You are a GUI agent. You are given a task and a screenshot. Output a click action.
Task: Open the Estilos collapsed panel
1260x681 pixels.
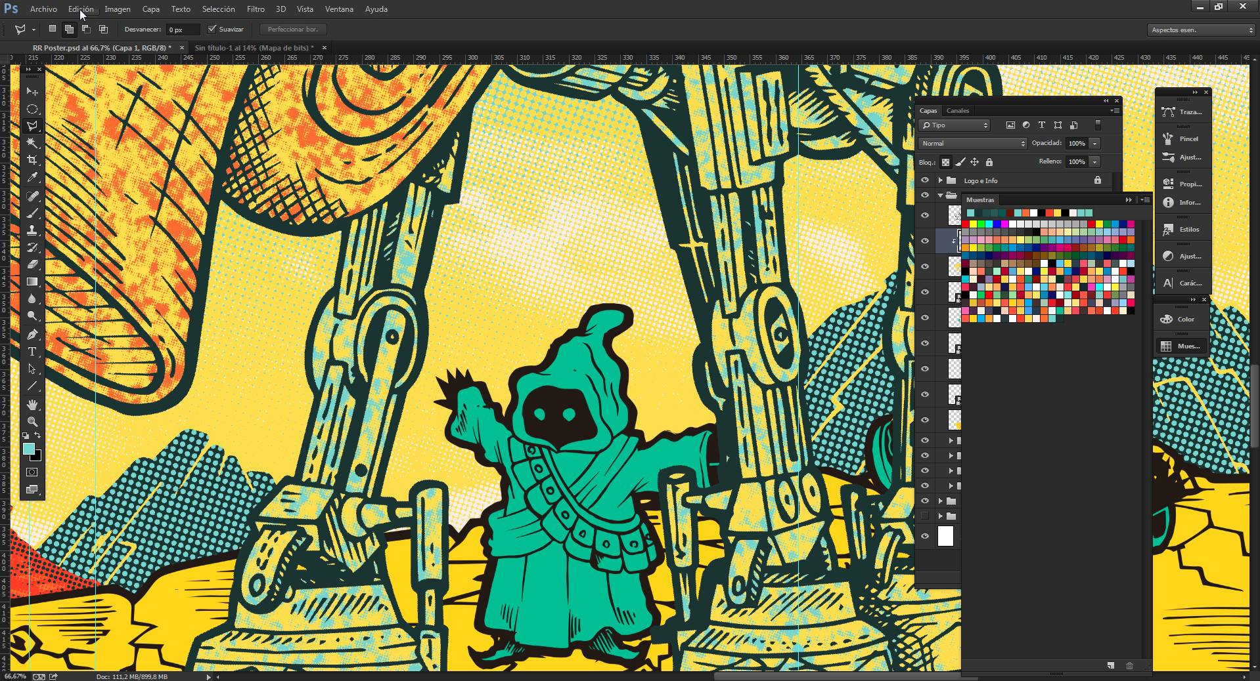pos(1182,230)
